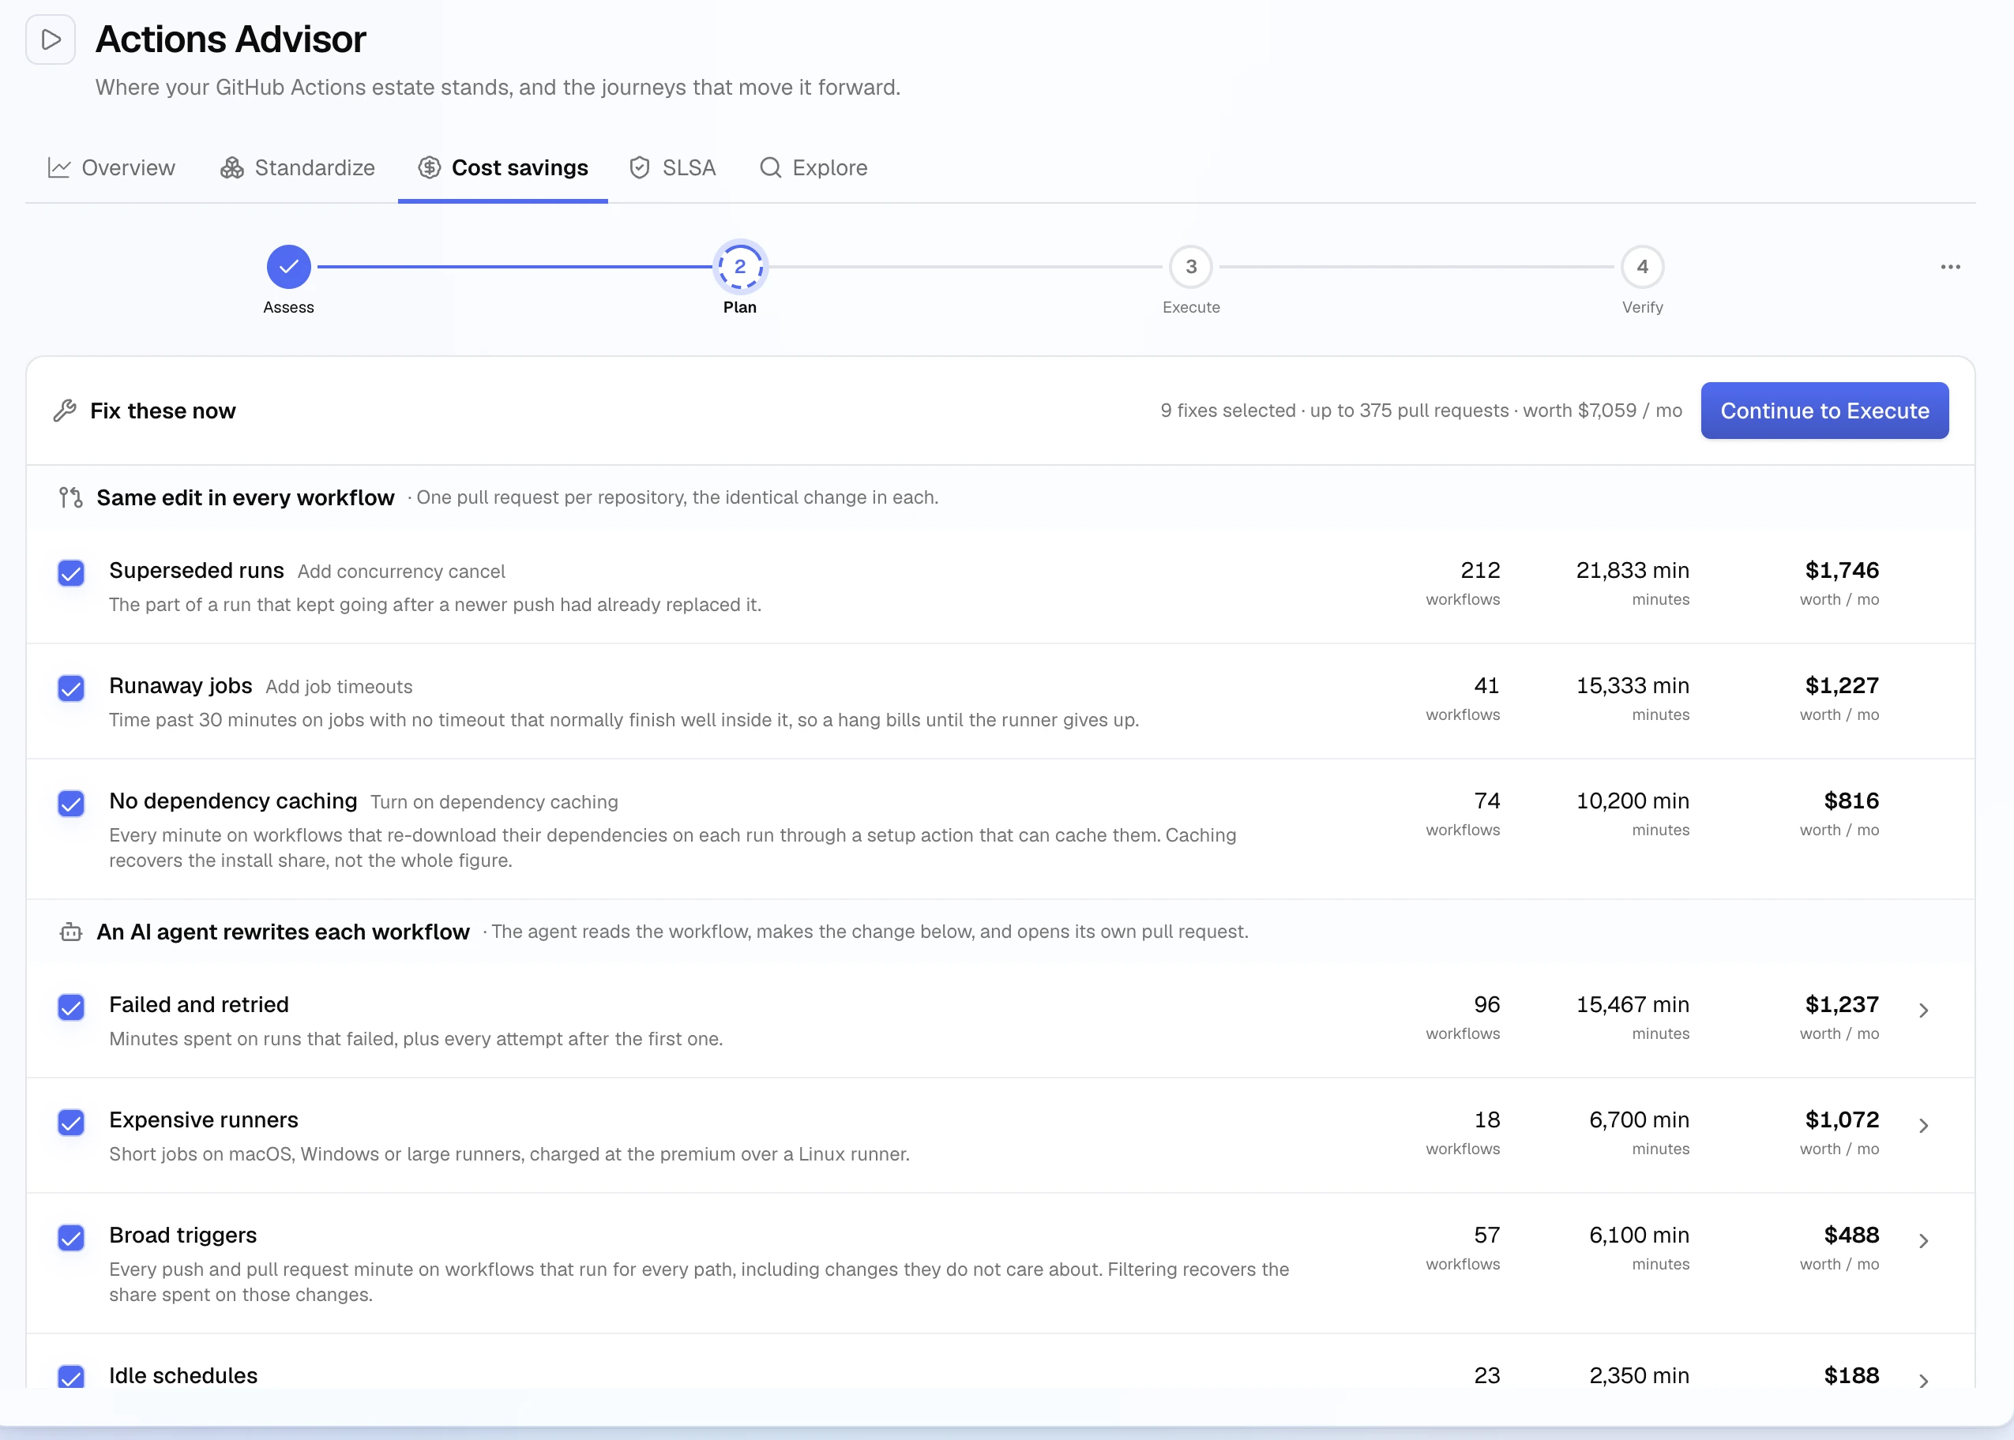This screenshot has width=2014, height=1440.
Task: Expand the Failed and retried row chevron
Action: click(x=1922, y=1011)
